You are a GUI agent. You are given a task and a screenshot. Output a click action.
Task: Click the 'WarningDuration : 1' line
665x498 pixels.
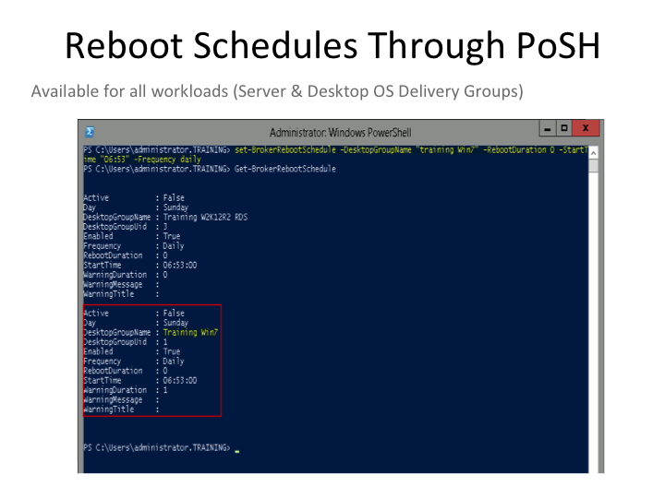point(126,390)
